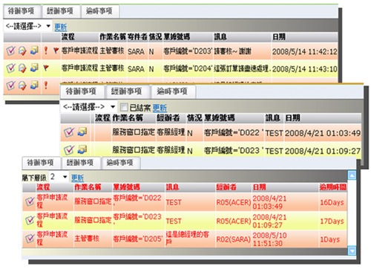The image size is (371, 269).
Task: Click the exclamation icon in the row below D204
Action: (x=46, y=85)
